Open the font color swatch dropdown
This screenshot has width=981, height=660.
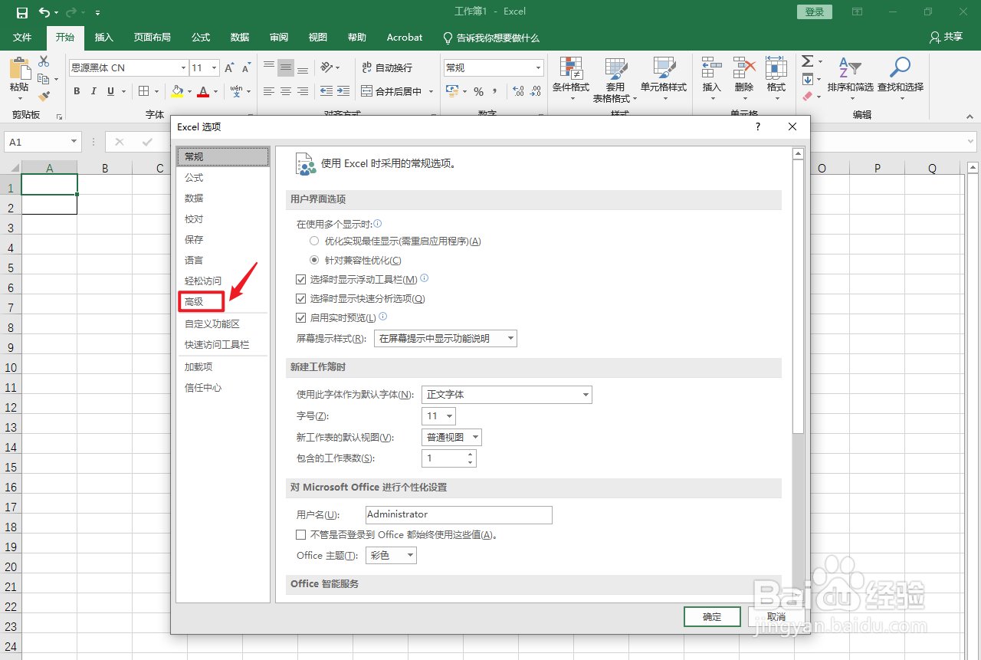(x=215, y=92)
